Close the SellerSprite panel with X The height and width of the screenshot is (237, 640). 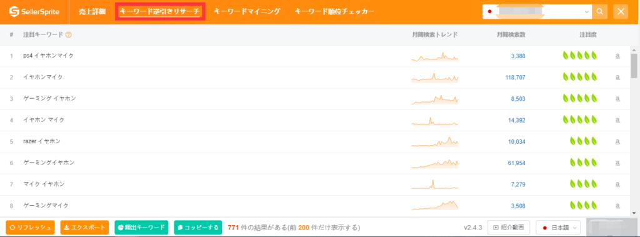pos(621,11)
